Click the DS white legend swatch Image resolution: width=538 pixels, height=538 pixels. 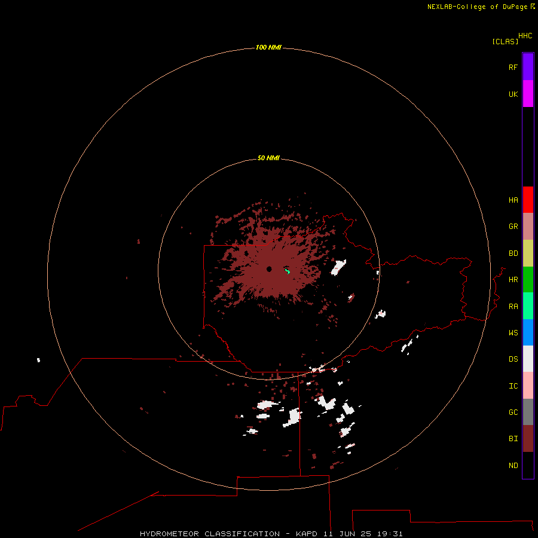click(528, 359)
